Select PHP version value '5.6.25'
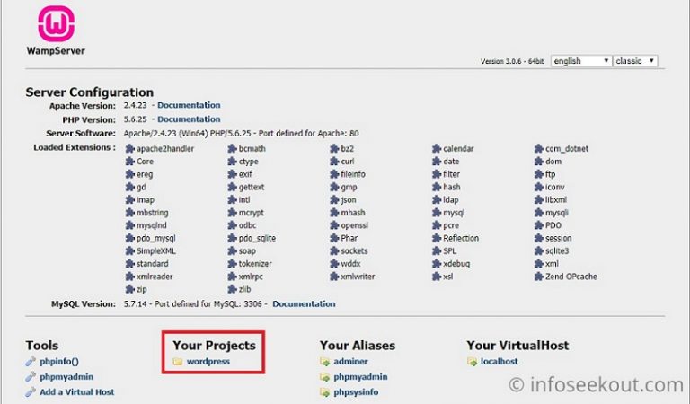Viewport: 690px width, 404px height. 135,119
